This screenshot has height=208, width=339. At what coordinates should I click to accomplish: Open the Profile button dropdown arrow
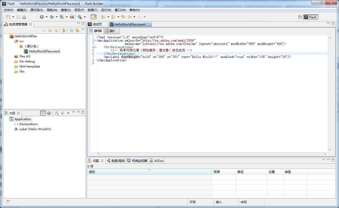[x=67, y=17]
